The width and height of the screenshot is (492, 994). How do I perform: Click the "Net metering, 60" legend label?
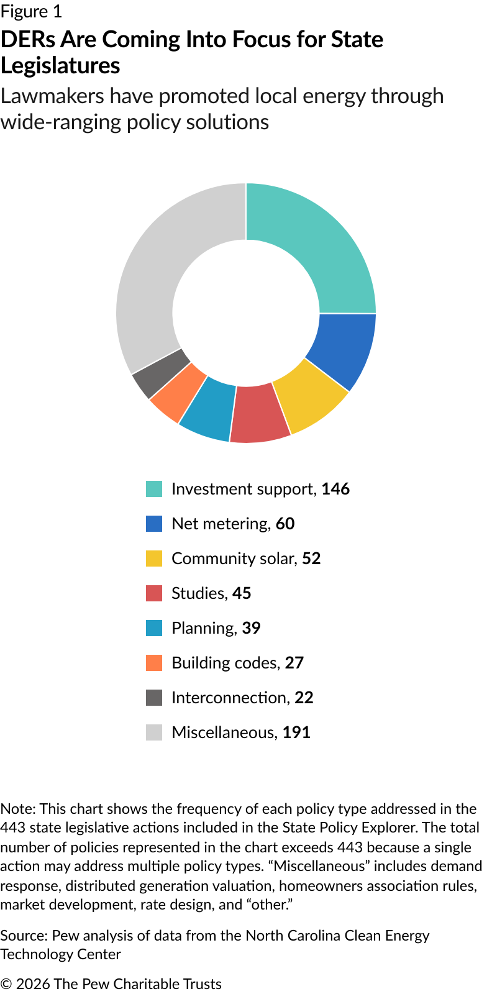coord(233,524)
